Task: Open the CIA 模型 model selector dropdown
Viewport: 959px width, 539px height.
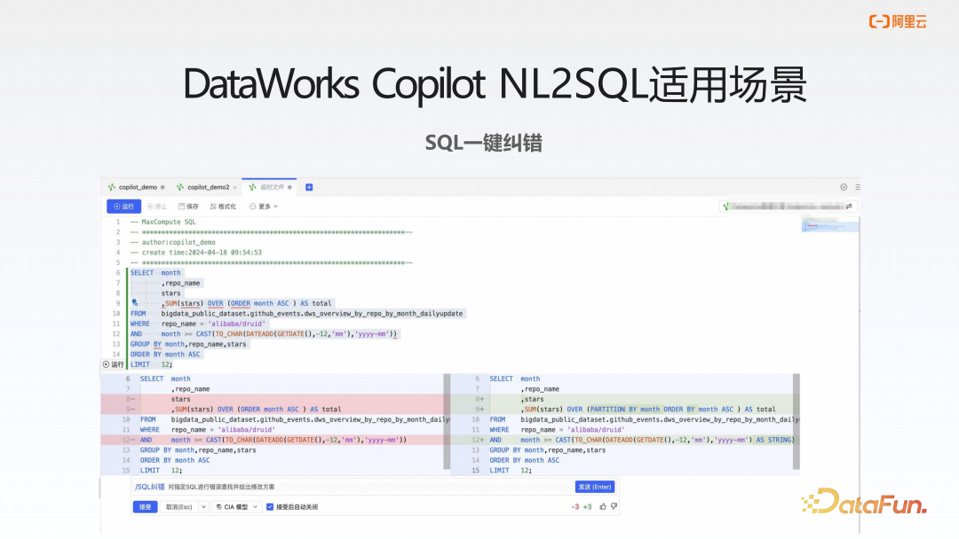Action: point(237,507)
